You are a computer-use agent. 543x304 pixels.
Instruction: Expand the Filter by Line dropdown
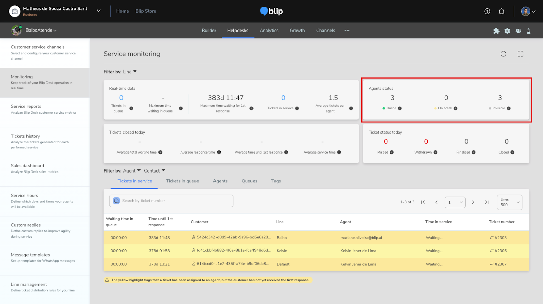(x=131, y=72)
